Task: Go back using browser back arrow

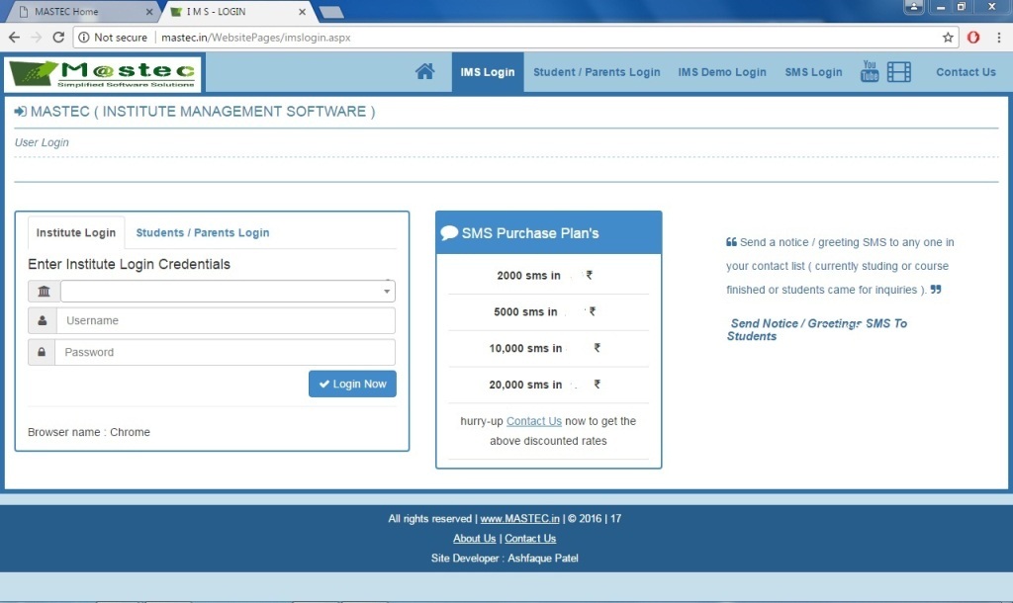Action: click(14, 38)
